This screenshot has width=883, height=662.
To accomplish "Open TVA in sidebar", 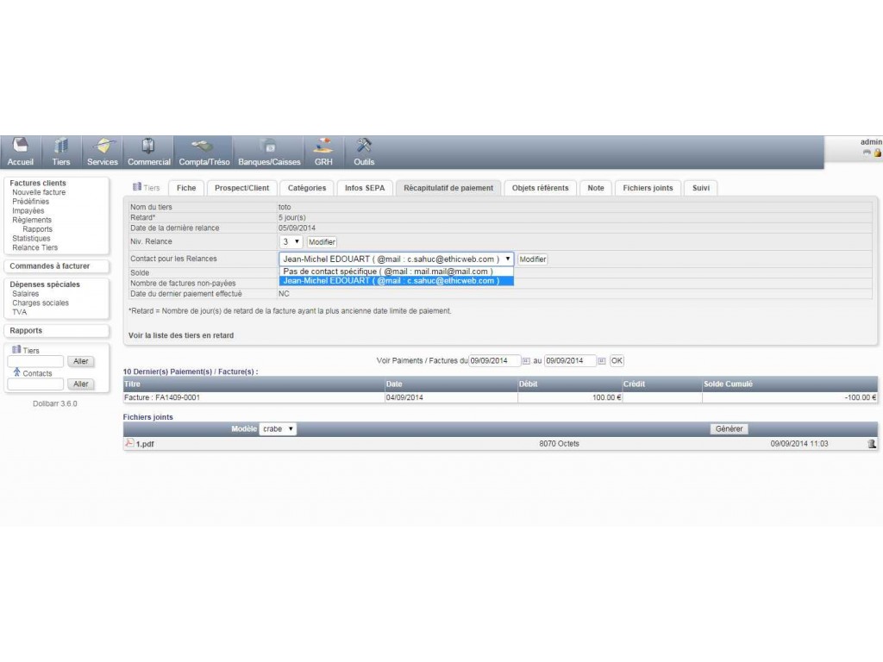I will click(19, 312).
